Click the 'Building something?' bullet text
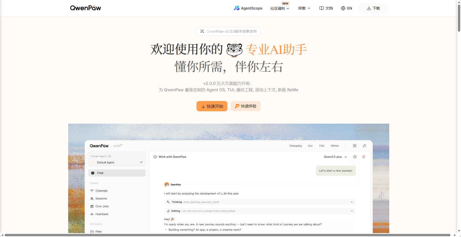461x237 pixels. click(205, 230)
